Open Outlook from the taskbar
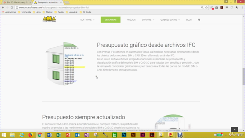The width and height of the screenshot is (245, 138). [x=77, y=135]
